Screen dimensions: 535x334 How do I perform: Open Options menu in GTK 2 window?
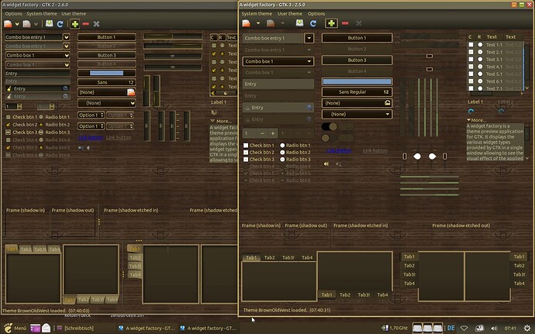pyautogui.click(x=13, y=14)
